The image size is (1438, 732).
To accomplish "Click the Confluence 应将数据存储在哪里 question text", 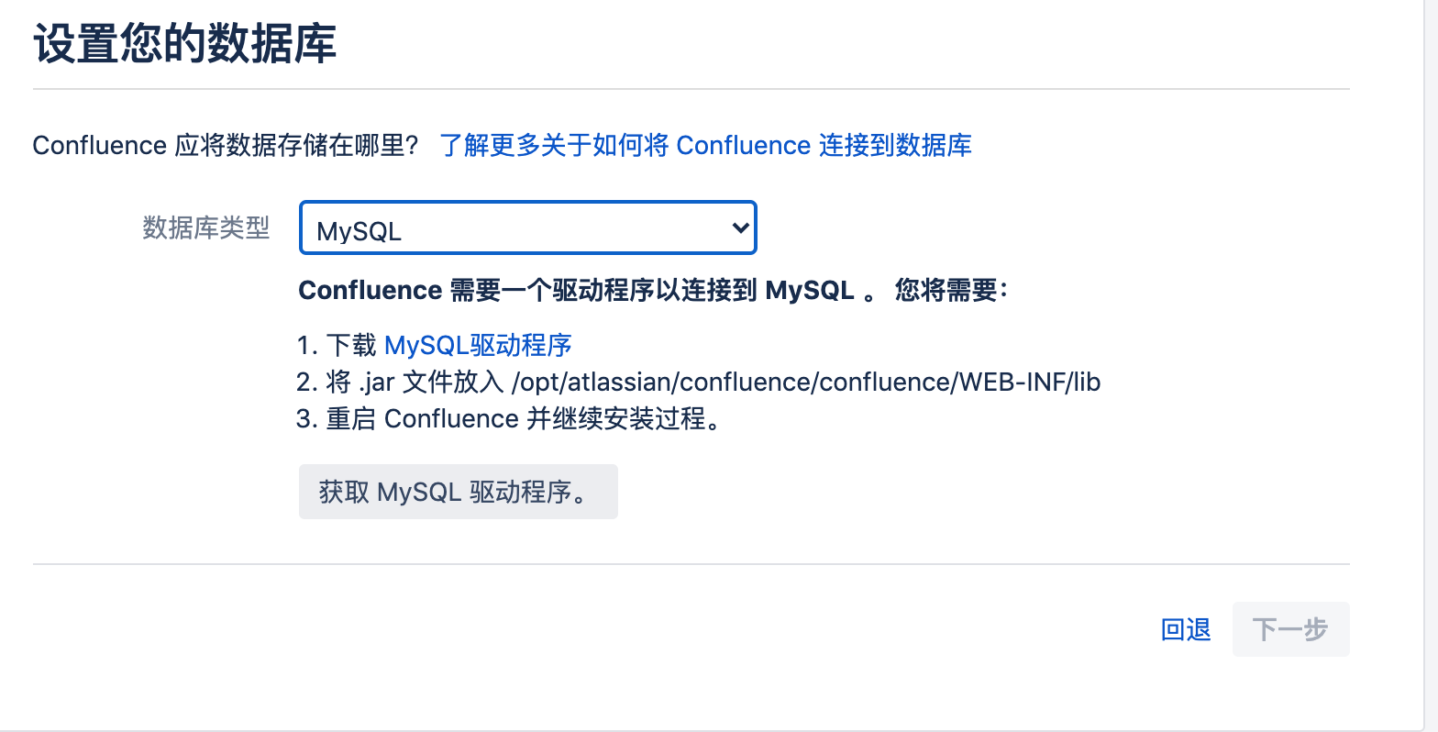I will [226, 145].
